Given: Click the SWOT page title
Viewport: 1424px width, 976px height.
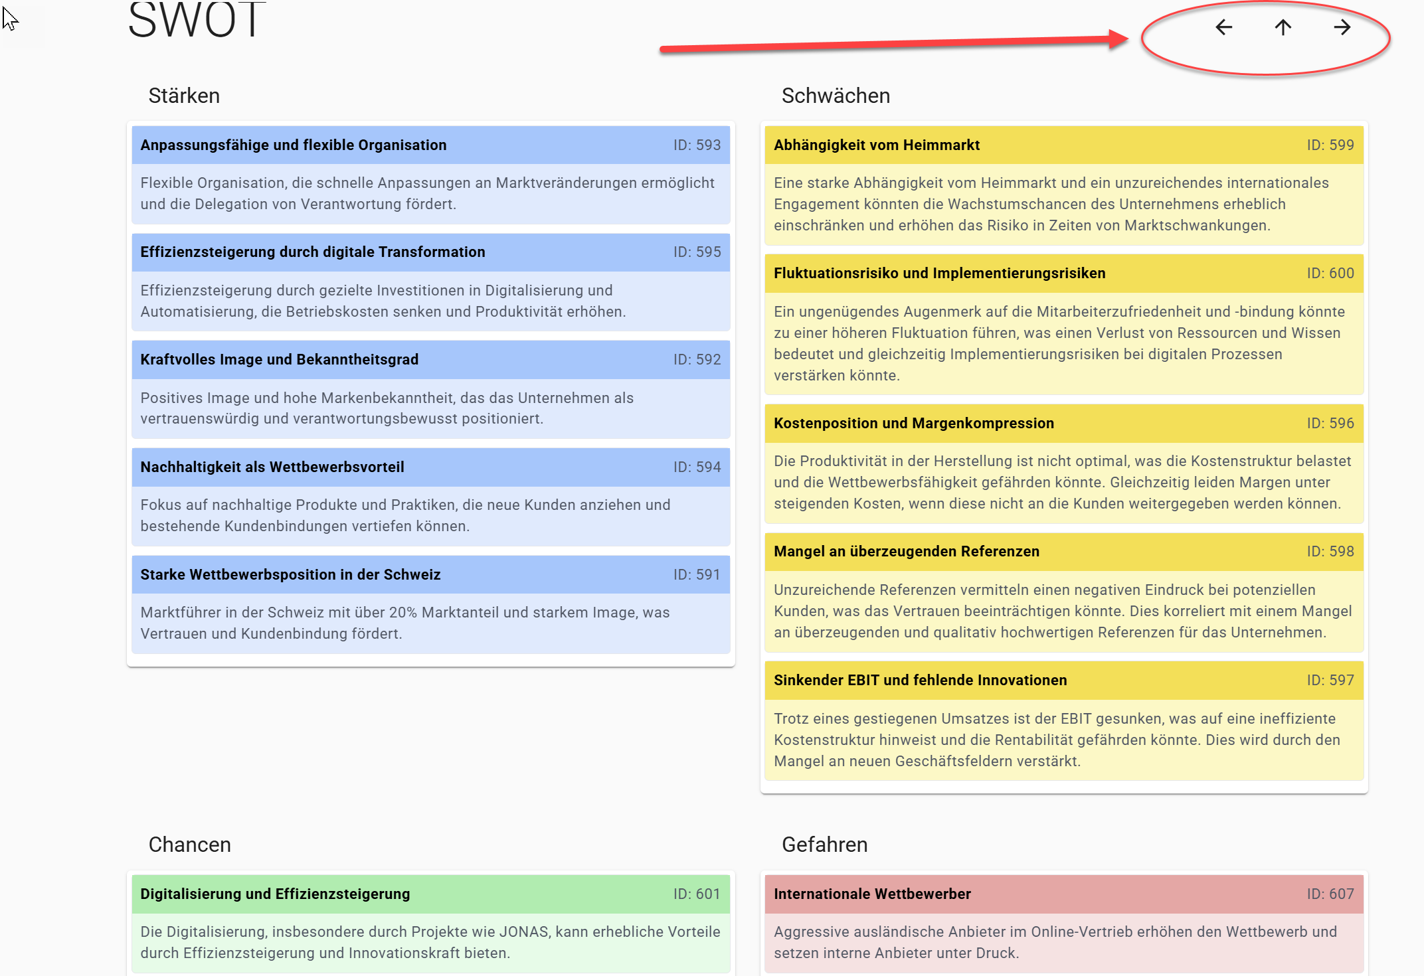Looking at the screenshot, I should pyautogui.click(x=197, y=20).
